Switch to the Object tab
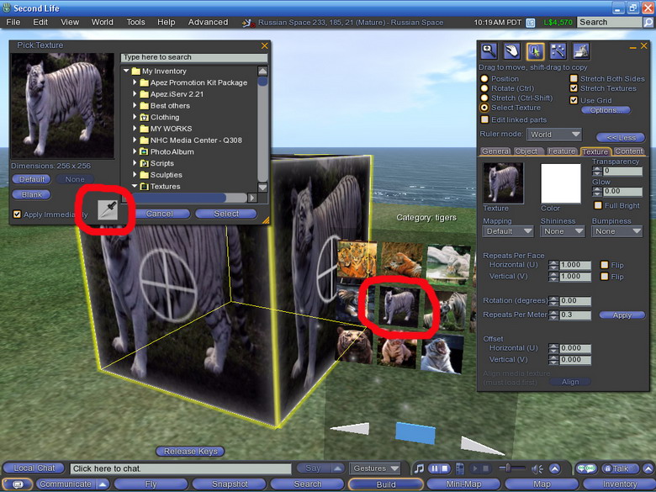Viewport: 656px width, 492px height. pos(526,151)
